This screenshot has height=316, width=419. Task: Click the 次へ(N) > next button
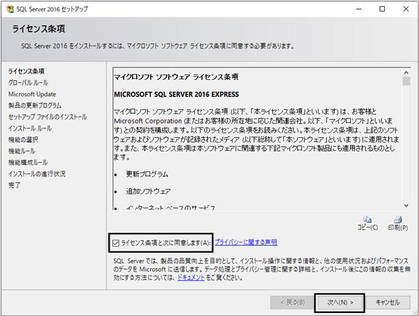340,303
